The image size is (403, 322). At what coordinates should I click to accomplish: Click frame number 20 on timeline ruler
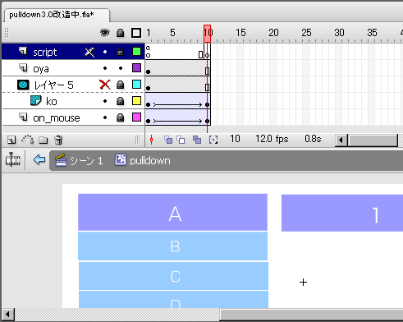pos(273,33)
